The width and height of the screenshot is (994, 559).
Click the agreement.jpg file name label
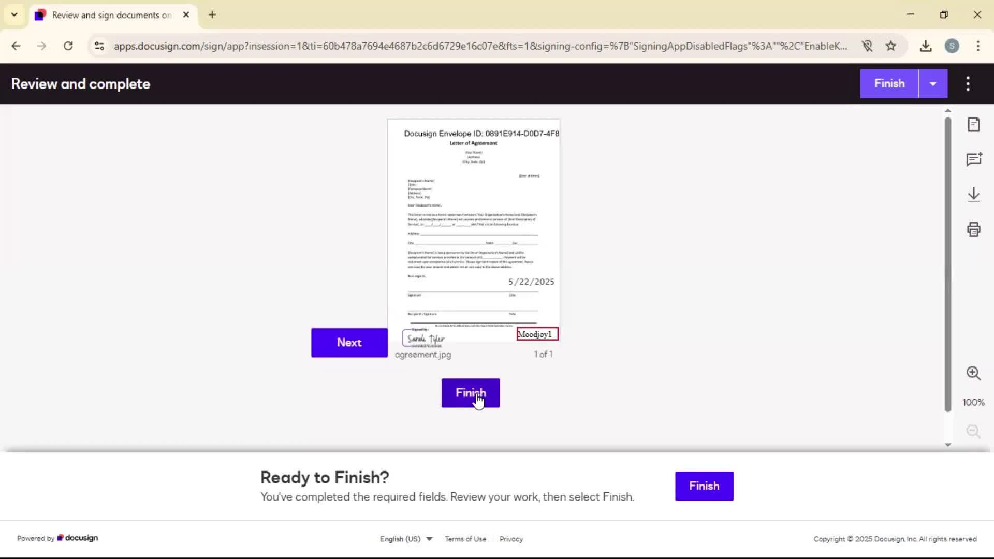[x=423, y=355]
